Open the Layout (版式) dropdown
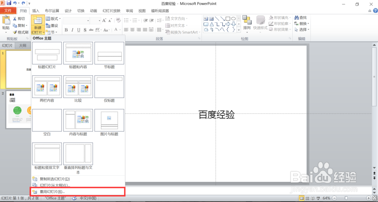The height and width of the screenshot is (202, 378). click(53, 19)
